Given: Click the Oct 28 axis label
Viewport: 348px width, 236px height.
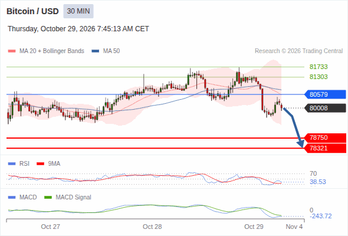Looking at the screenshot, I should click(x=152, y=227).
